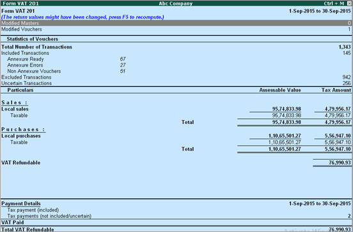The height and width of the screenshot is (232, 353).
Task: Drill into Taxable under Local purchases
Action: pos(176,143)
